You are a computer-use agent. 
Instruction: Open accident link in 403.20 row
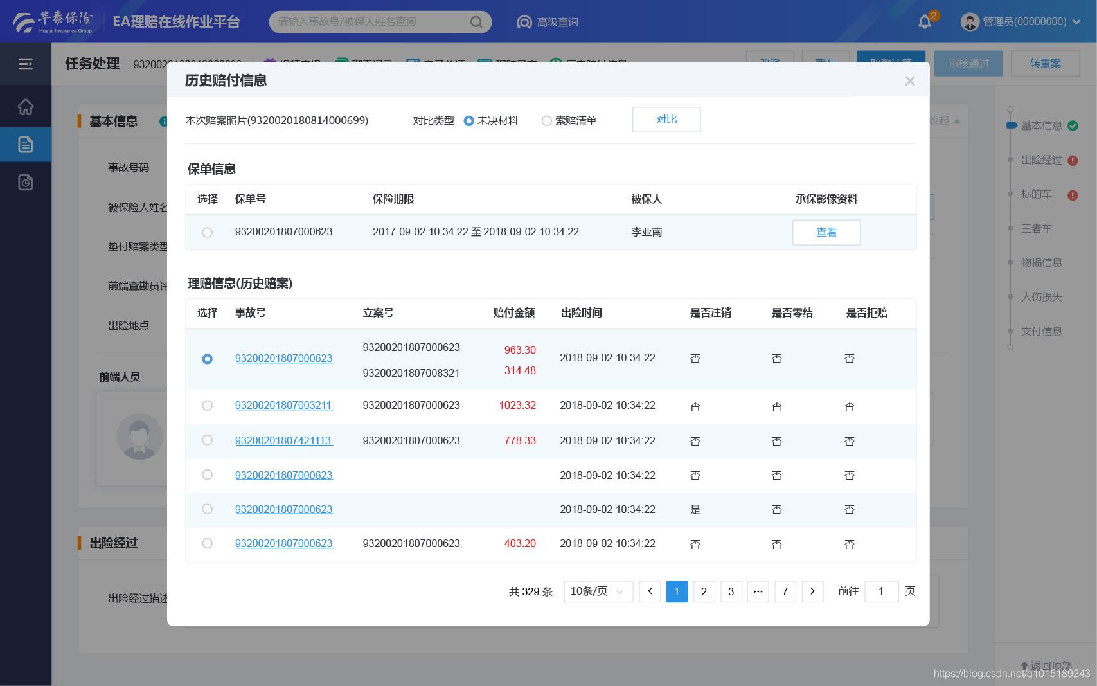(x=284, y=544)
